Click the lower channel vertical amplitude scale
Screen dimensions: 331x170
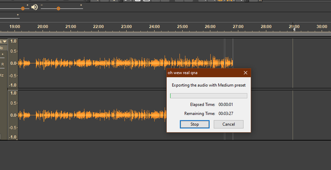click(13, 115)
